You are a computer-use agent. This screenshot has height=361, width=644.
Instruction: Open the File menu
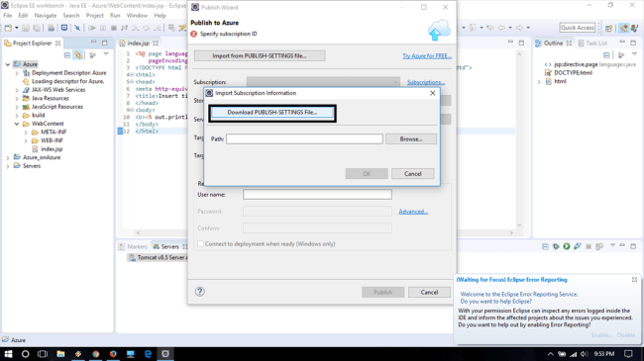coord(7,16)
